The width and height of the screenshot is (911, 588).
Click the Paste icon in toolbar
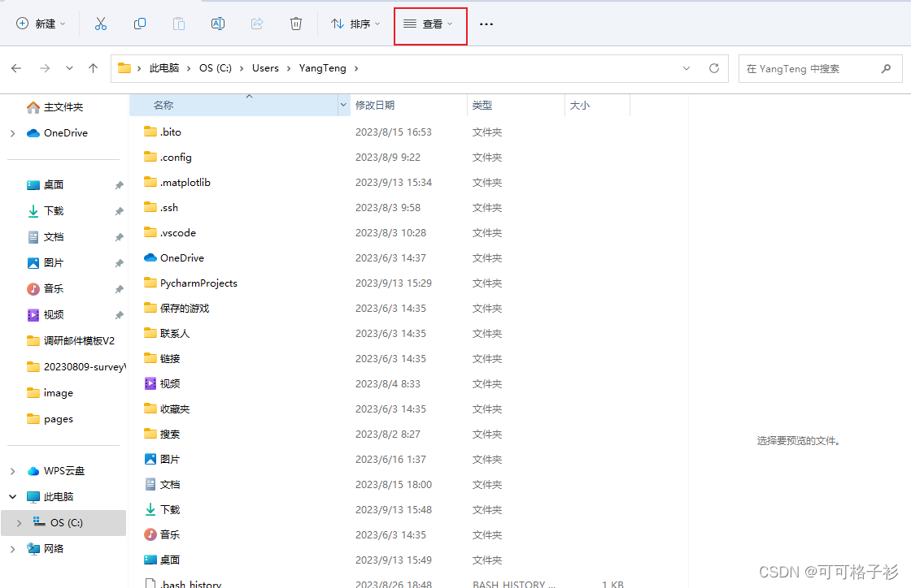(x=179, y=24)
